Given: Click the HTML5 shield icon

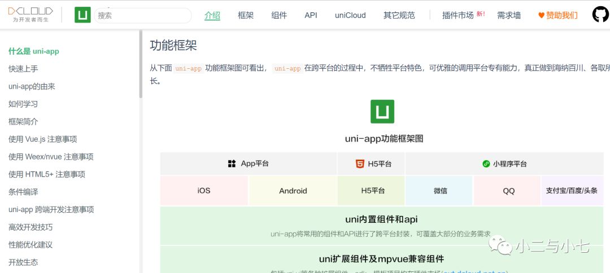Looking at the screenshot, I should point(360,164).
